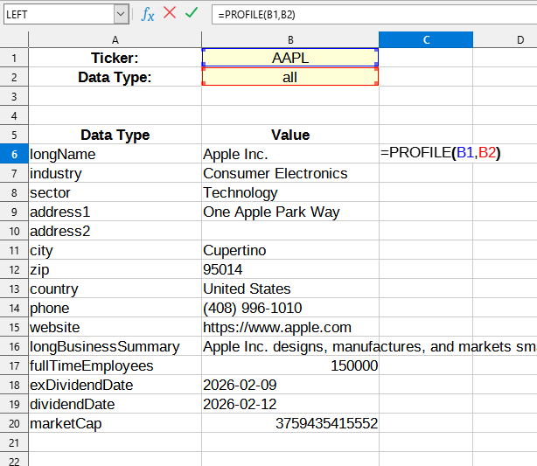537x466 pixels.
Task: Click the Select All corner box
Action: [x=14, y=39]
